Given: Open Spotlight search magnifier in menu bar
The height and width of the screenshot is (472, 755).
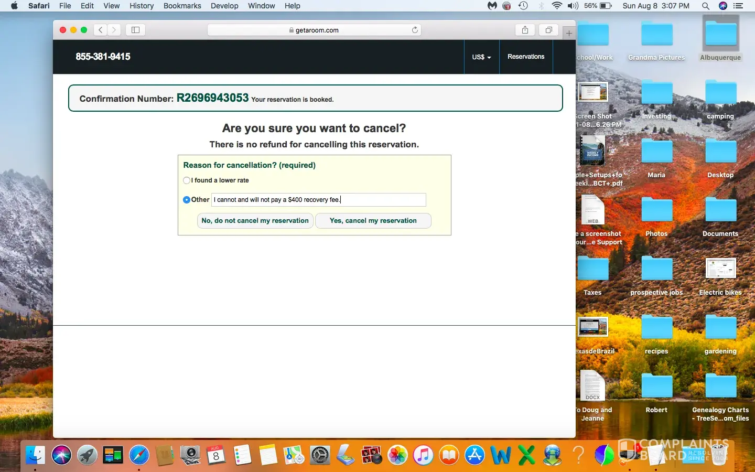Looking at the screenshot, I should 706,6.
